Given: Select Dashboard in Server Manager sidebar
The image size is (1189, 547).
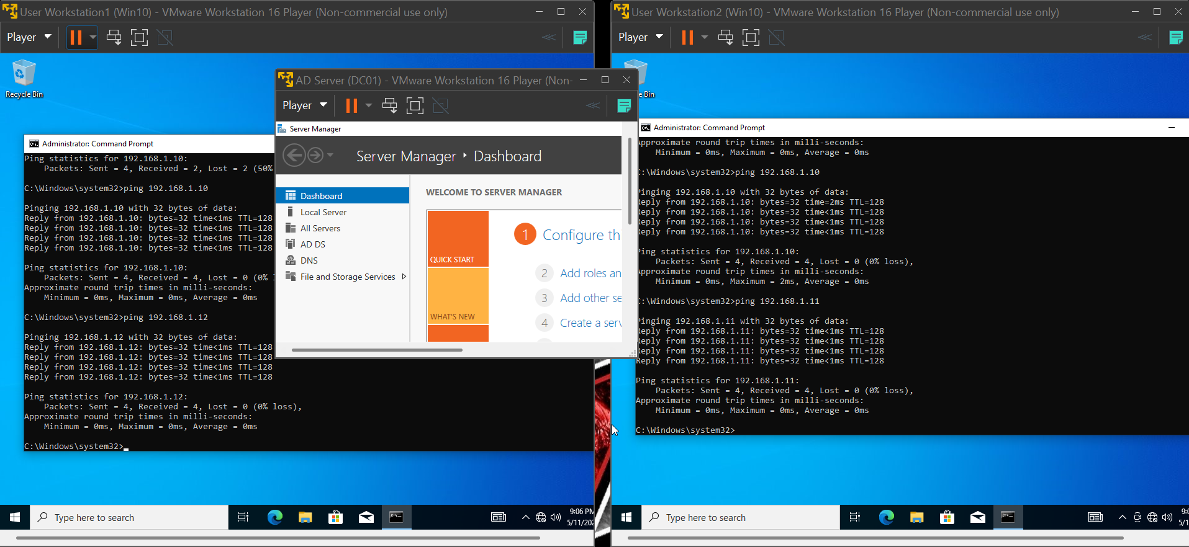Looking at the screenshot, I should coord(343,195).
